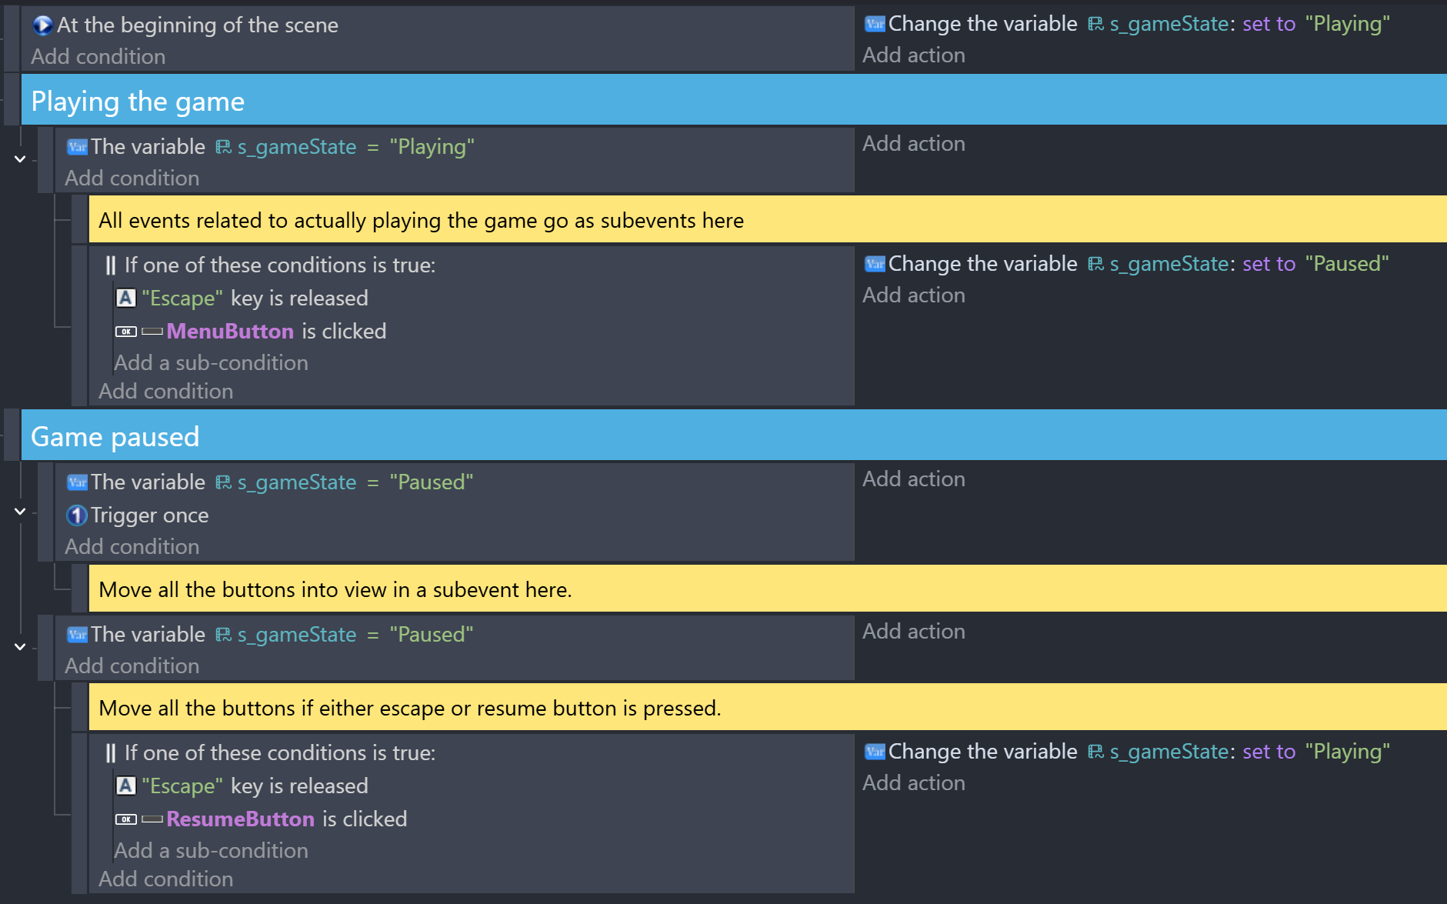The image size is (1447, 904).
Task: Click keyboard icon of Escape key in Paused section
Action: (x=126, y=786)
